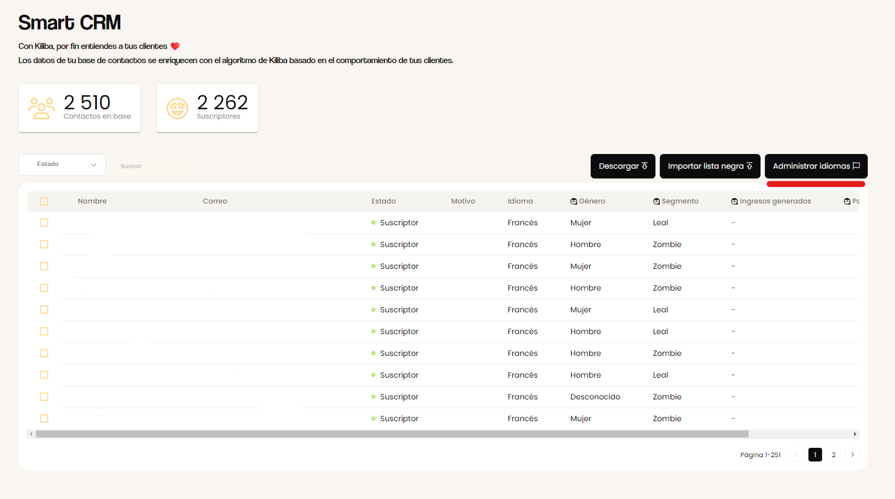
Task: Click the scroll left arrow of the table
Action: 31,434
